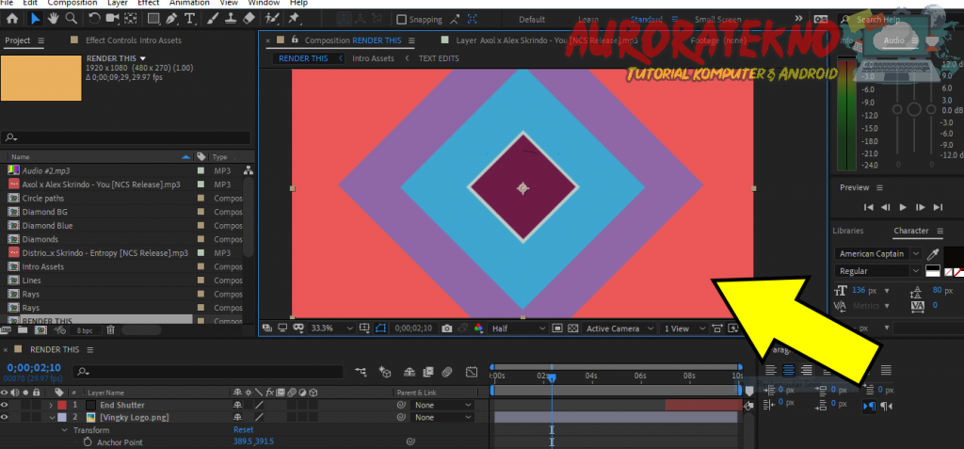Switch to the Libraries tab
Image resolution: width=964 pixels, height=449 pixels.
pyautogui.click(x=848, y=231)
